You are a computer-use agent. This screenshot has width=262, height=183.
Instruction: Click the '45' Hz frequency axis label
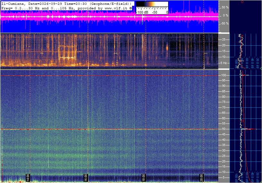coord(223,134)
